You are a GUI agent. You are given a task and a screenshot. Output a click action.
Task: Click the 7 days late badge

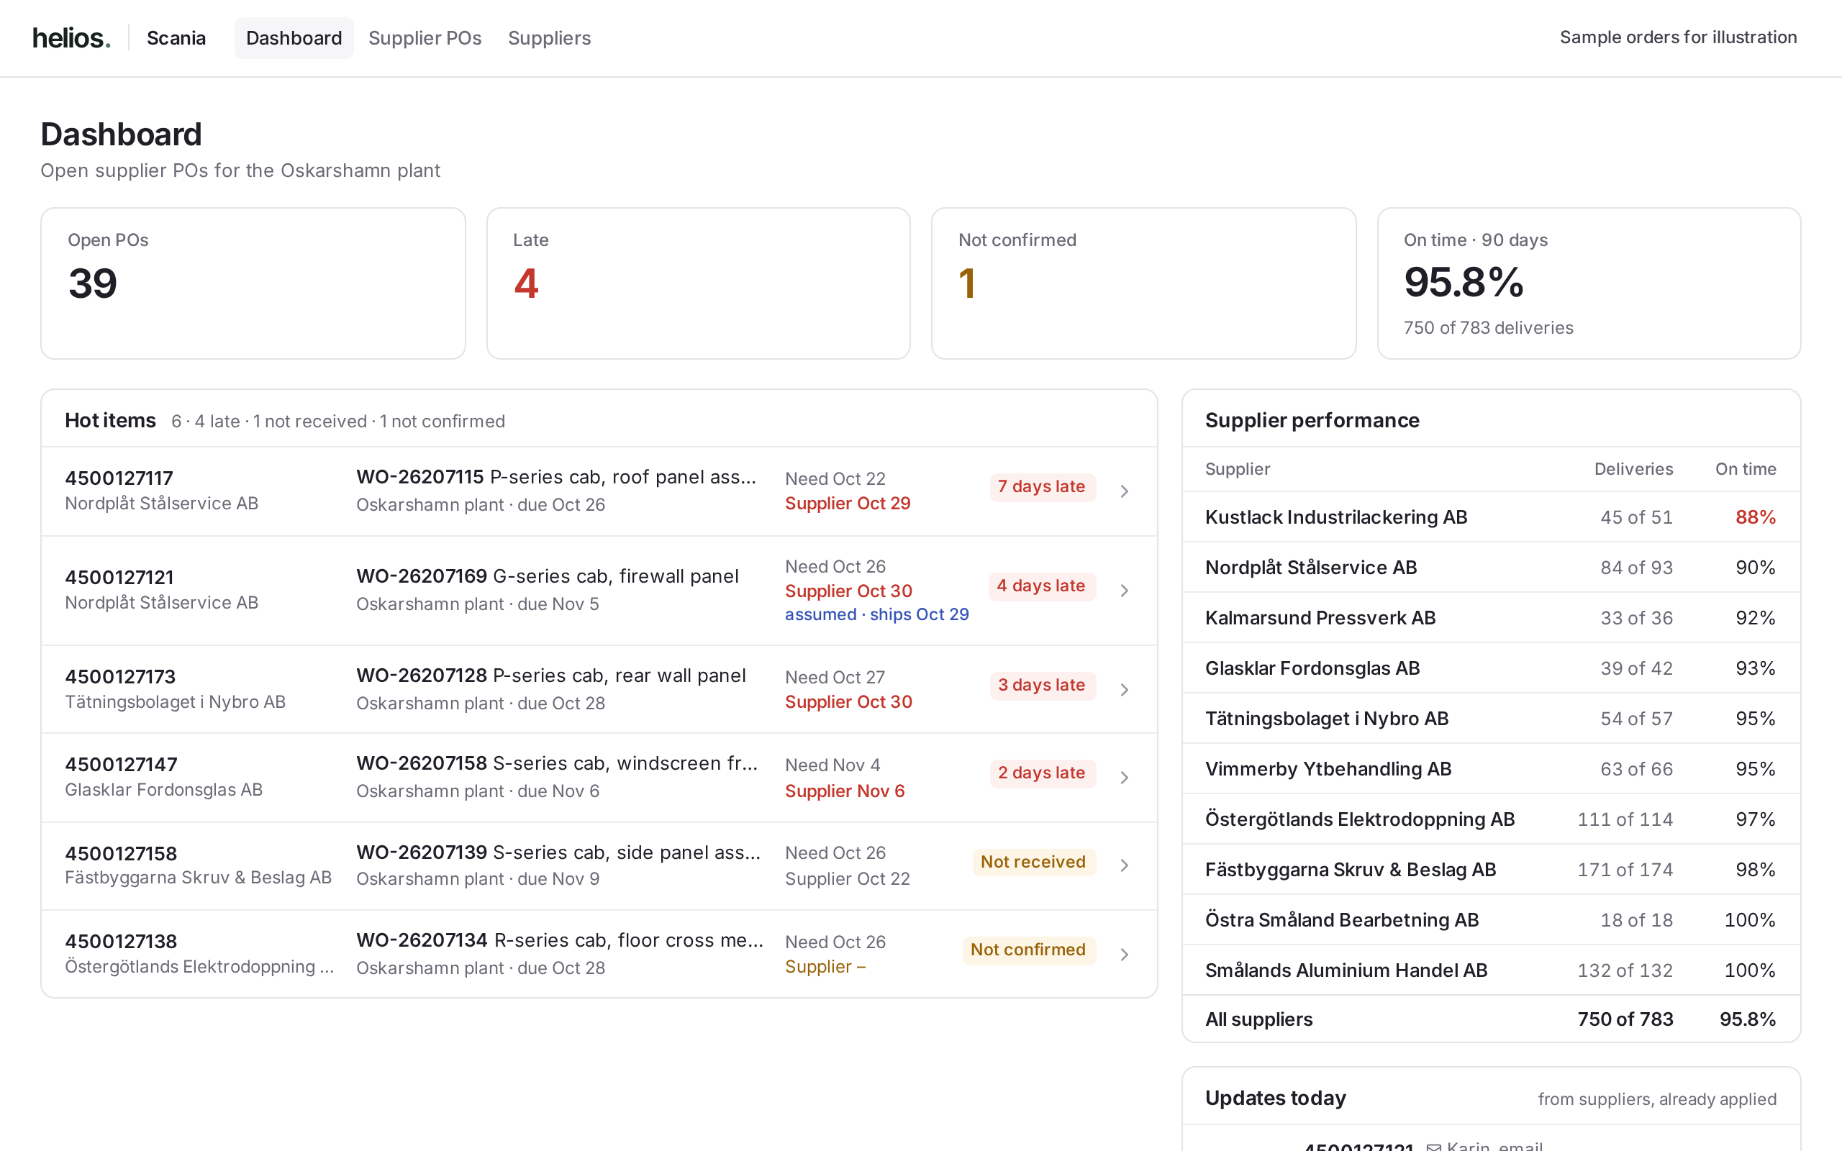[x=1042, y=486]
